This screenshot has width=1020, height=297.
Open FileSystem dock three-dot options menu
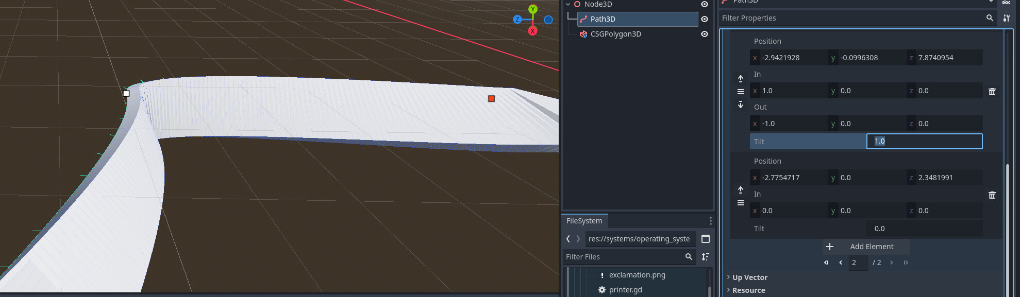[710, 221]
